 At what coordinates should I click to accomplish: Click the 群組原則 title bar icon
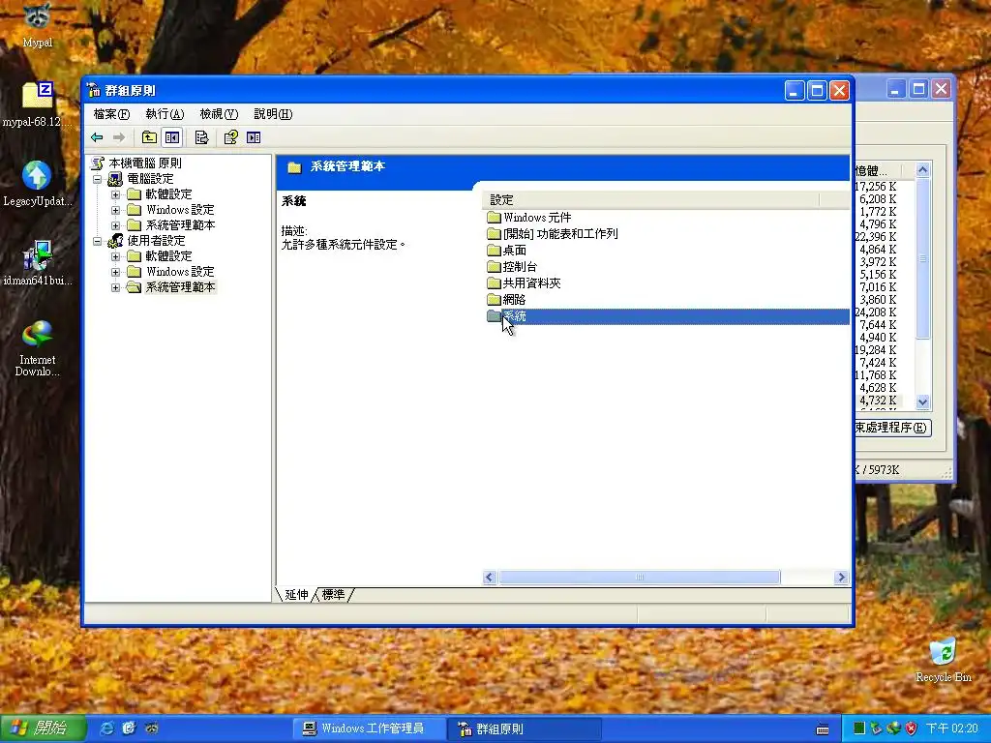point(94,90)
